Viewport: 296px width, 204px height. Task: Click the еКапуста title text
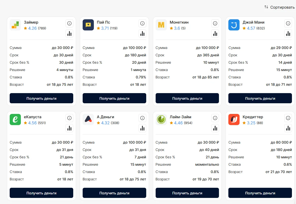pyautogui.click(x=33, y=117)
